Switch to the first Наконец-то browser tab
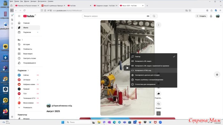 (x=27, y=6)
